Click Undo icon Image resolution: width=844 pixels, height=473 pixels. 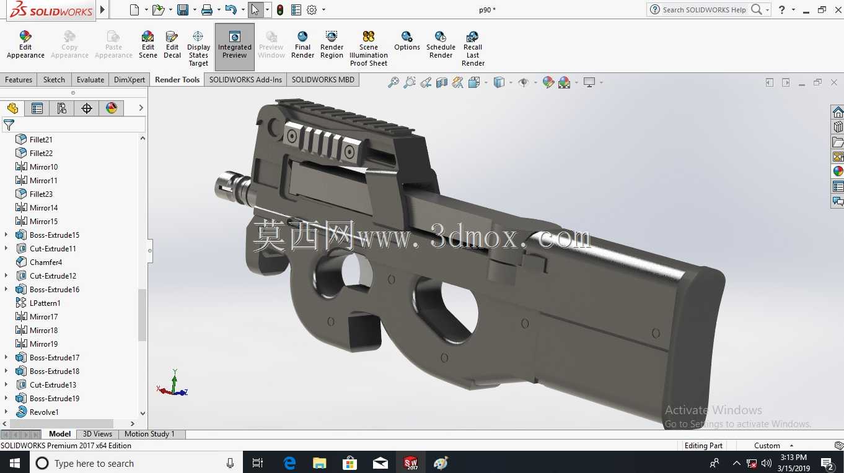[x=231, y=10]
